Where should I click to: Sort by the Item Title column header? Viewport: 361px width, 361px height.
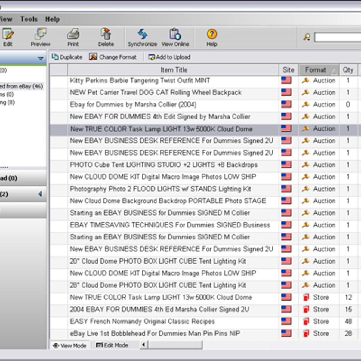click(173, 70)
